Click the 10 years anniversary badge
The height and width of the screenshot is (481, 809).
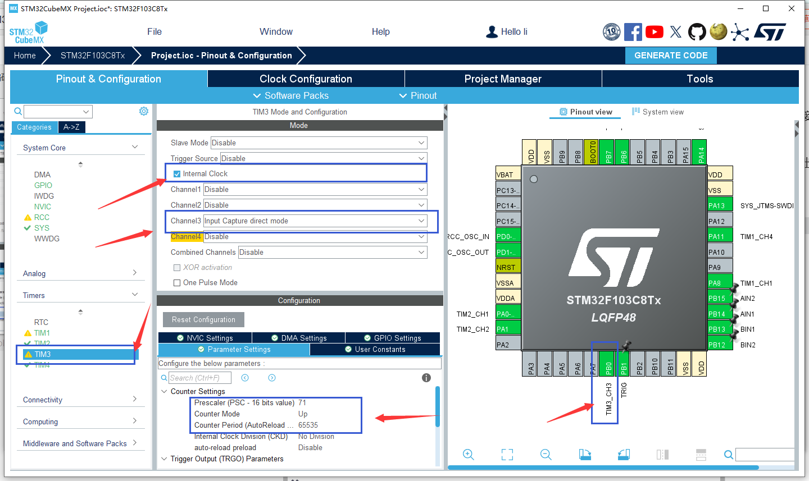coord(612,32)
